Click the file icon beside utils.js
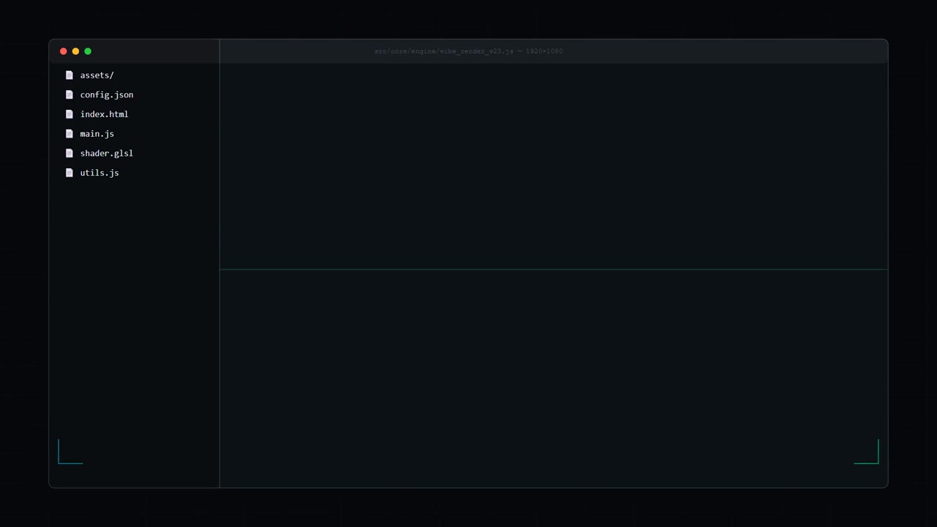Image resolution: width=937 pixels, height=527 pixels. 70,173
